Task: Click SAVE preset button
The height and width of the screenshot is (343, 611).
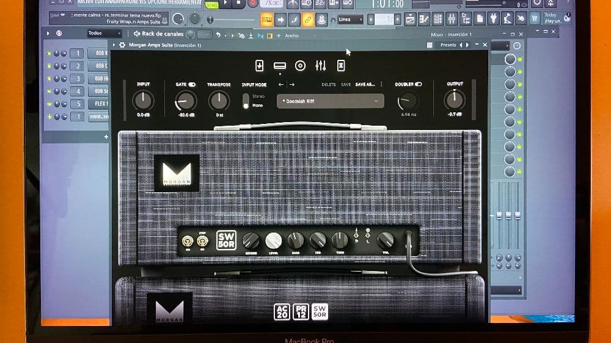Action: [346, 84]
